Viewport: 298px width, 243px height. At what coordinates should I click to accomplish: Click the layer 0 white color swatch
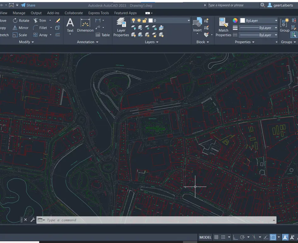pos(150,21)
